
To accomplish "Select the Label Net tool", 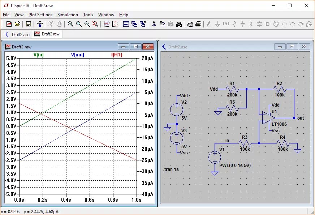I will point(226,24).
